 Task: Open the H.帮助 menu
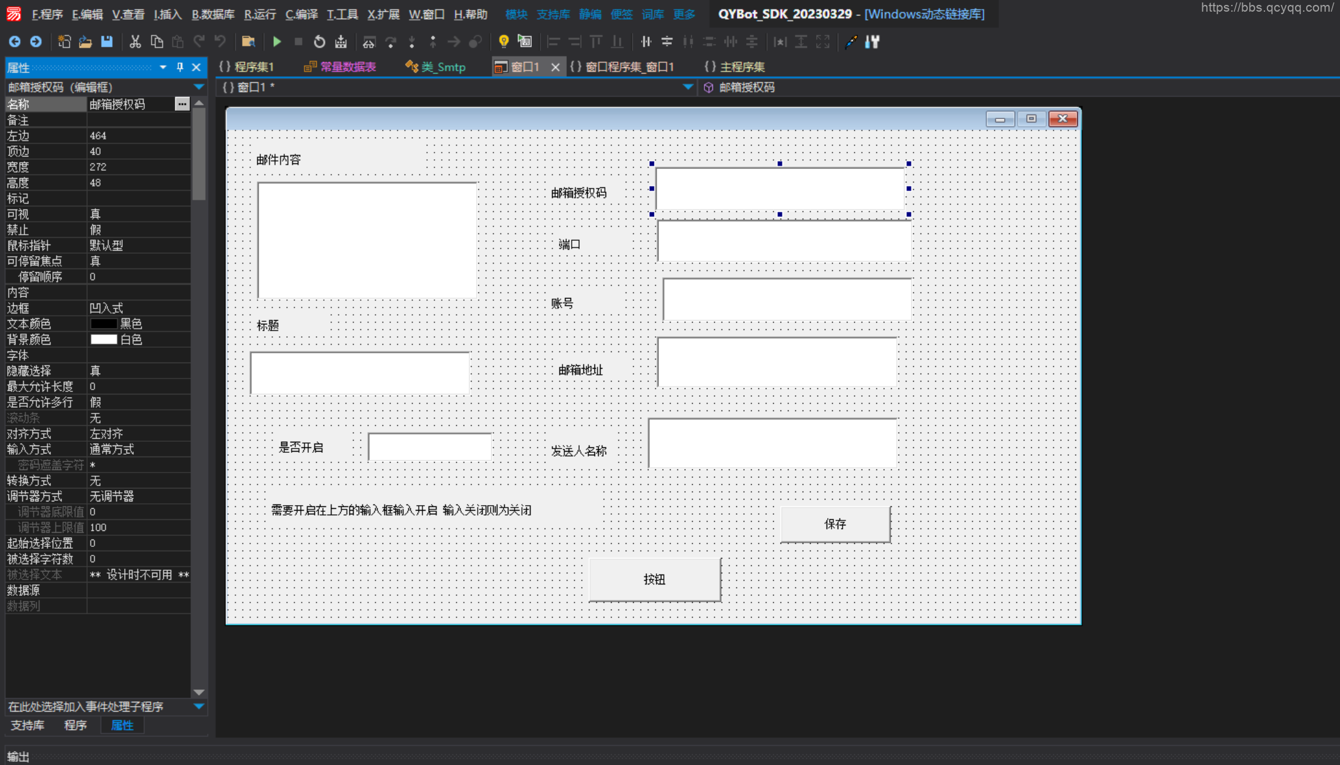point(470,14)
